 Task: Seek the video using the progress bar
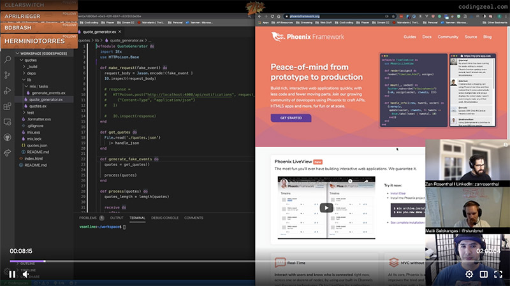(254, 261)
